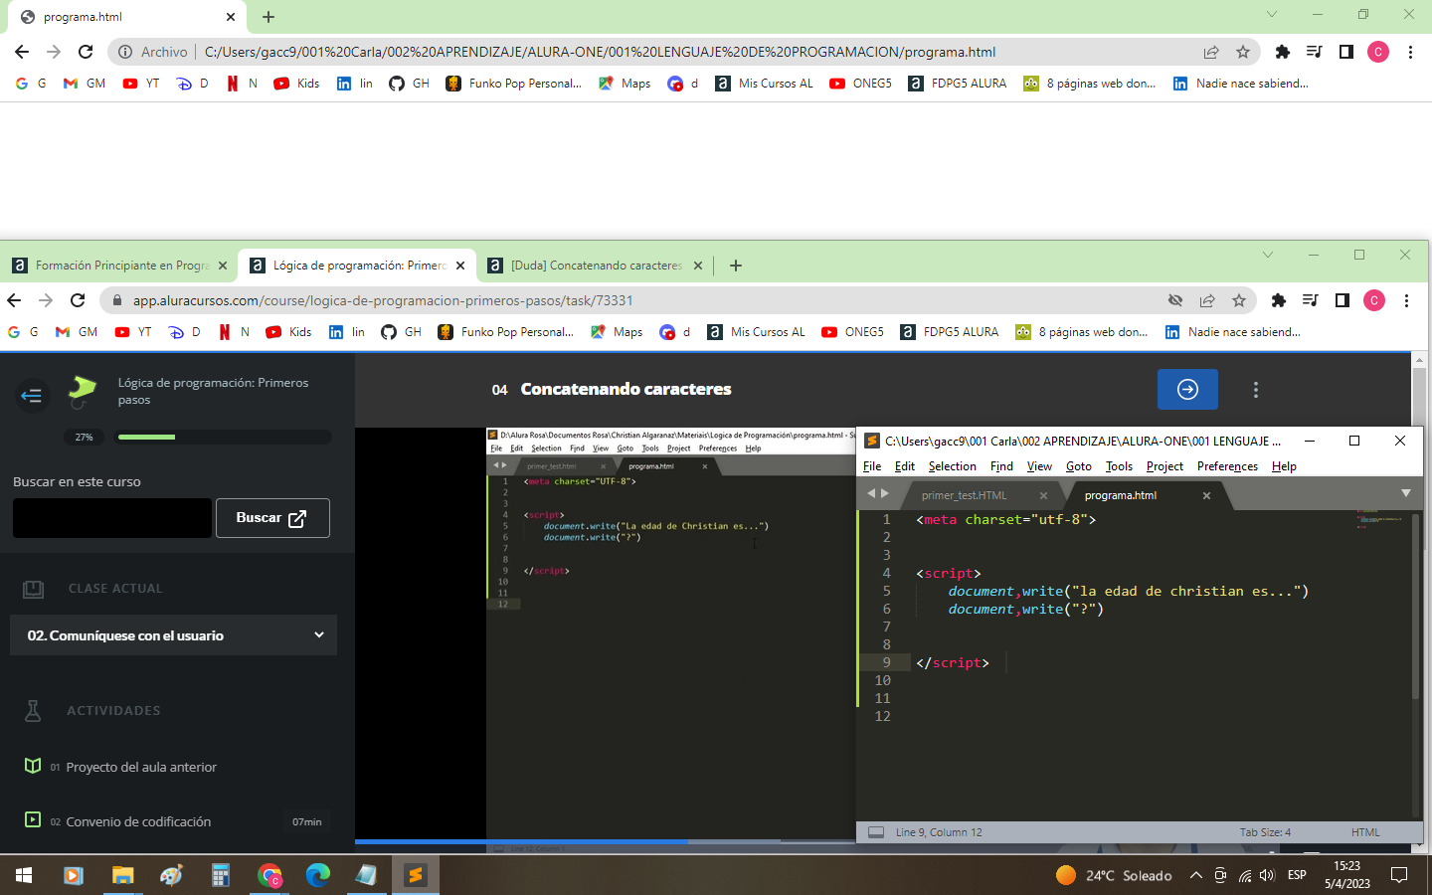Screen dimensions: 1432x895
Task: Click Sublime minimap preview
Action: point(1380,519)
